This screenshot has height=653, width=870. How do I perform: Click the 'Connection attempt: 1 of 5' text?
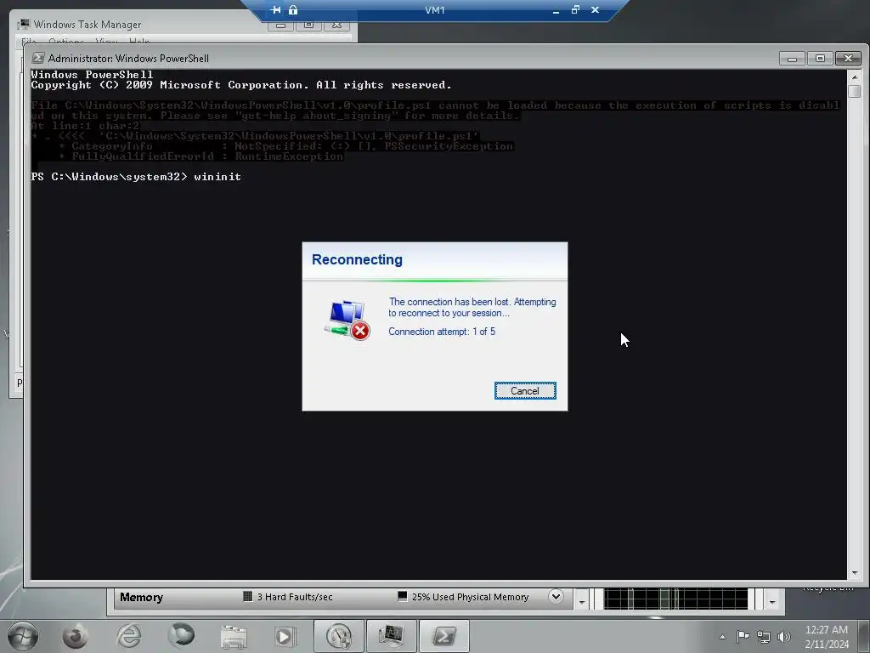tap(442, 332)
